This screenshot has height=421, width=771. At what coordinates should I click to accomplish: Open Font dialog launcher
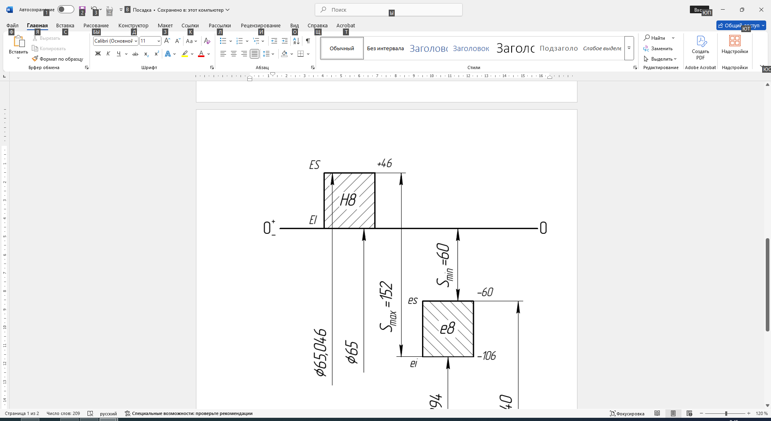point(212,67)
